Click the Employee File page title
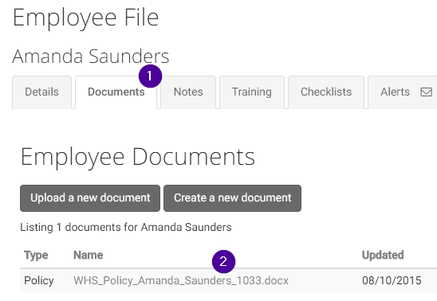This screenshot has height=301, width=437. (x=85, y=18)
